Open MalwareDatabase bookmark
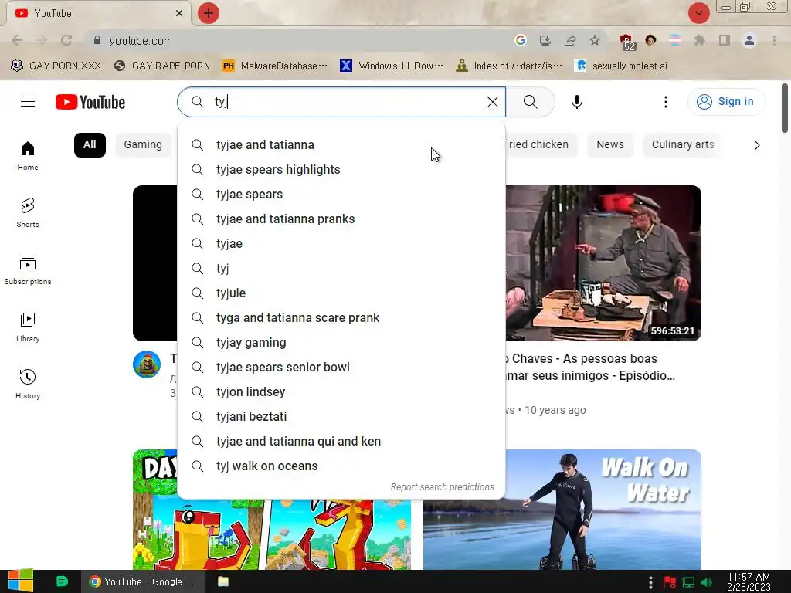The image size is (791, 593). (274, 66)
